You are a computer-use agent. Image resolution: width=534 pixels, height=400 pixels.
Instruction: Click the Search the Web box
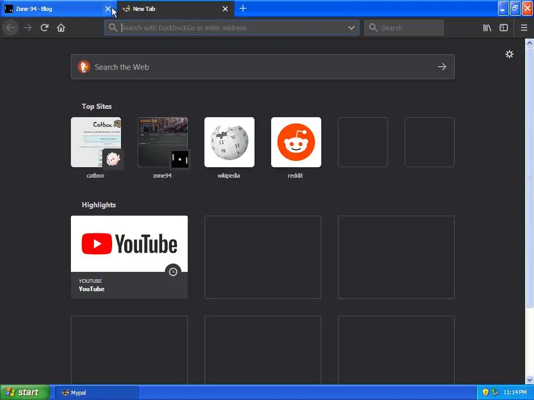point(263,67)
